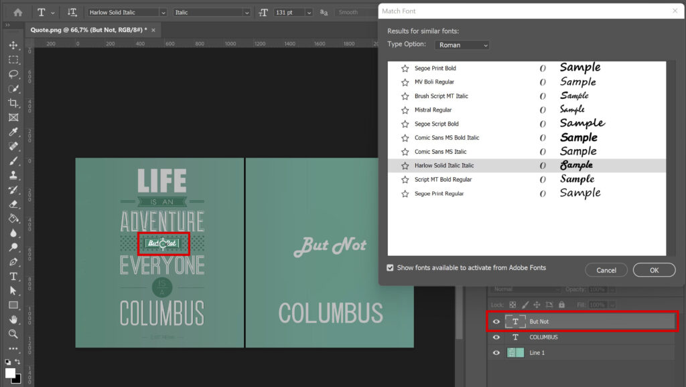Choose Segoe Script Bold from results
Image resolution: width=686 pixels, height=387 pixels.
pos(527,124)
